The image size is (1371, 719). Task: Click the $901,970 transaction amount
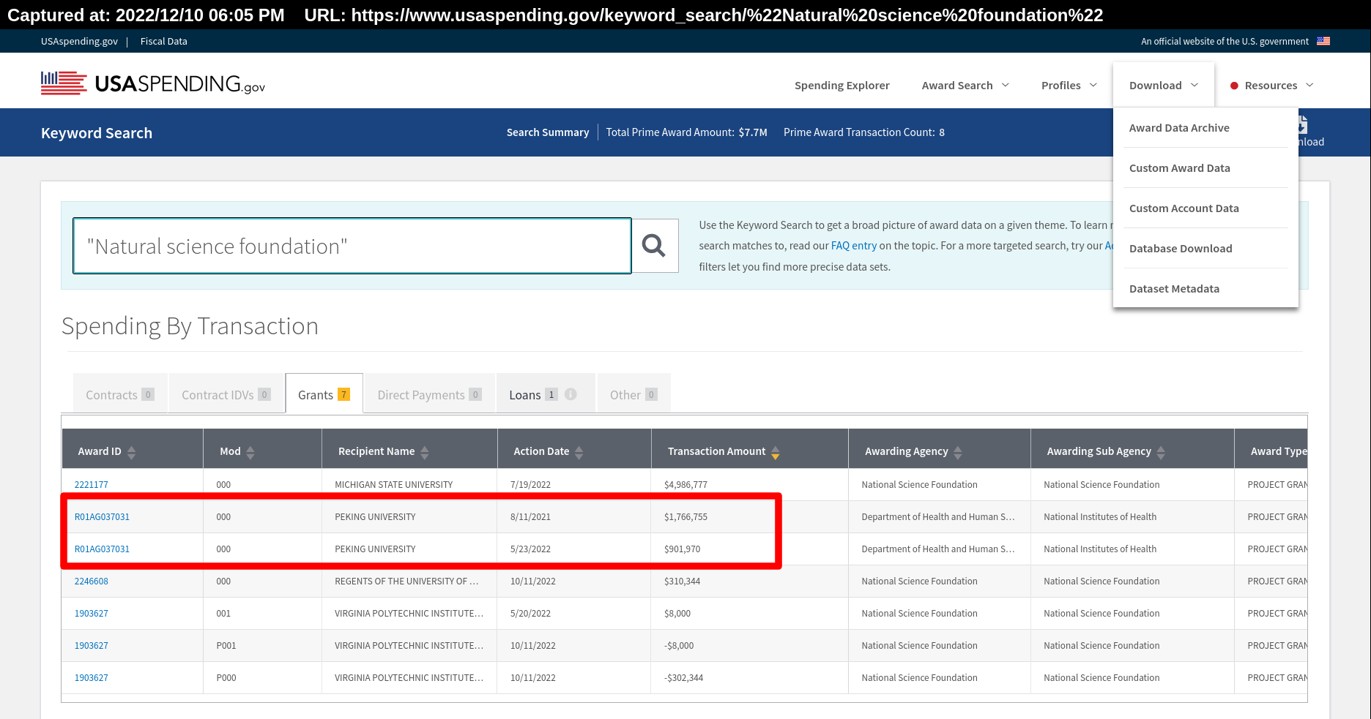pos(683,549)
